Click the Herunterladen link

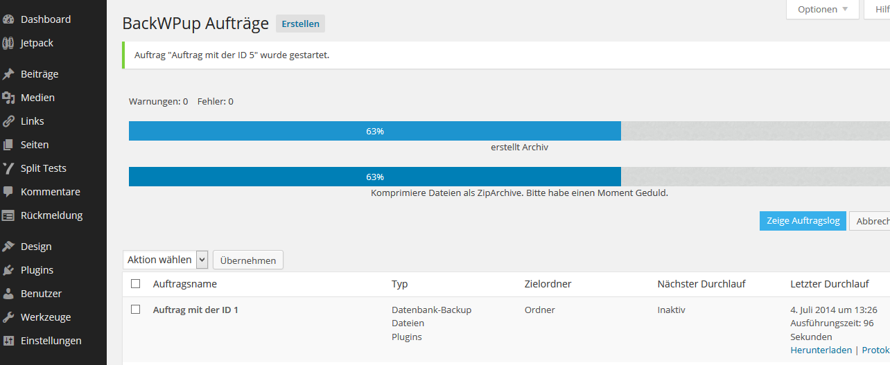click(x=821, y=350)
